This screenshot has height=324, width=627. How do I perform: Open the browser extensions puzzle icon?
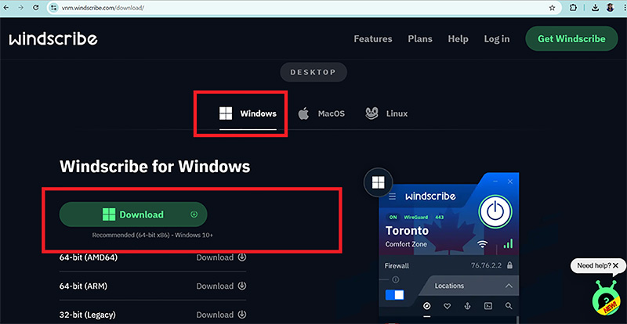[x=574, y=8]
